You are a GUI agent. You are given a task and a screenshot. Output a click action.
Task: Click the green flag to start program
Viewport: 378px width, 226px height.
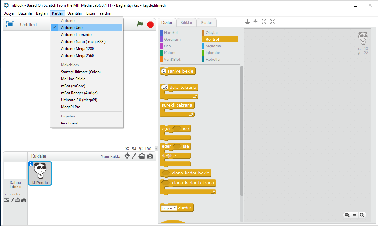pyautogui.click(x=140, y=25)
